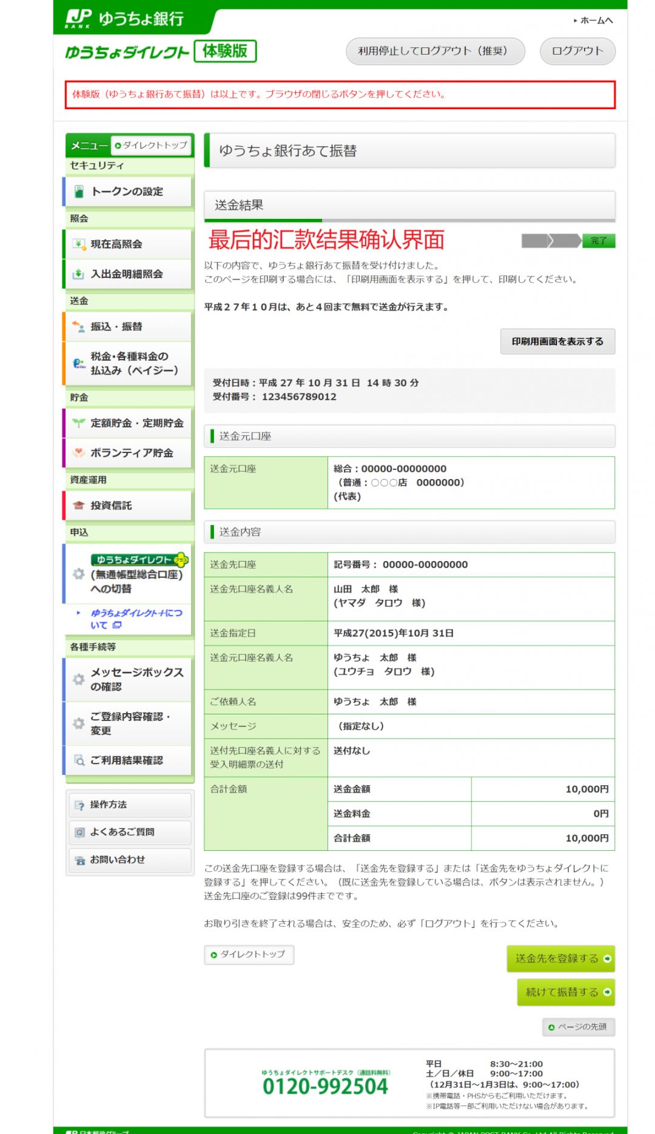This screenshot has width=655, height=1134.
Task: Click the token icon beside トークンの設定
Action: tap(79, 192)
